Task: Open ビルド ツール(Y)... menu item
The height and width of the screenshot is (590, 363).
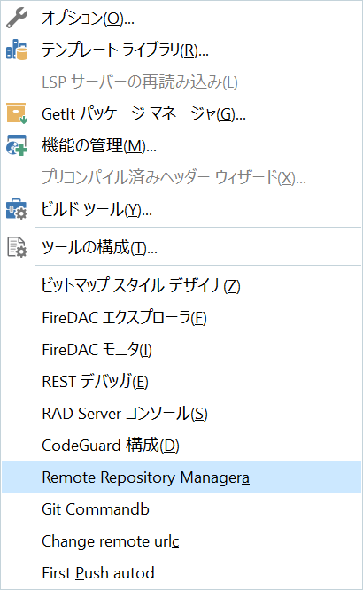Action: 181,209
